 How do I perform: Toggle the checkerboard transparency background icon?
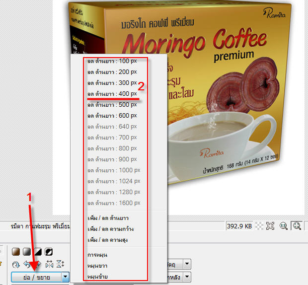pos(259,226)
